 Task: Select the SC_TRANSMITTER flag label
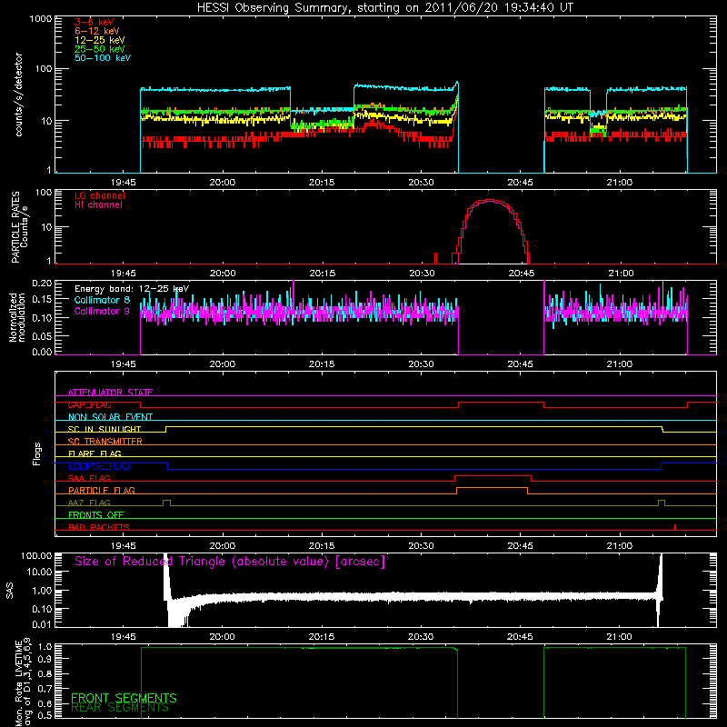(x=105, y=442)
